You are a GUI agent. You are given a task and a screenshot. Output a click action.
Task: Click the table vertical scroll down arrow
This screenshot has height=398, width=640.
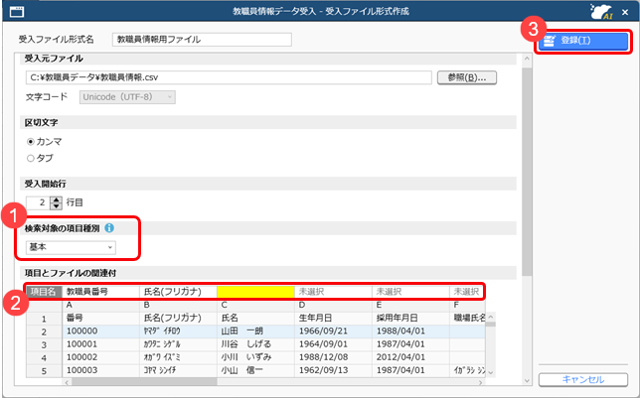(x=491, y=373)
